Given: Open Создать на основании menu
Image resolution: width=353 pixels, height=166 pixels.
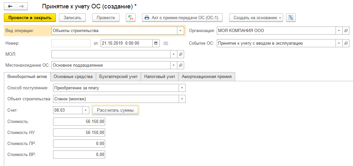Looking at the screenshot, I should point(256,17).
